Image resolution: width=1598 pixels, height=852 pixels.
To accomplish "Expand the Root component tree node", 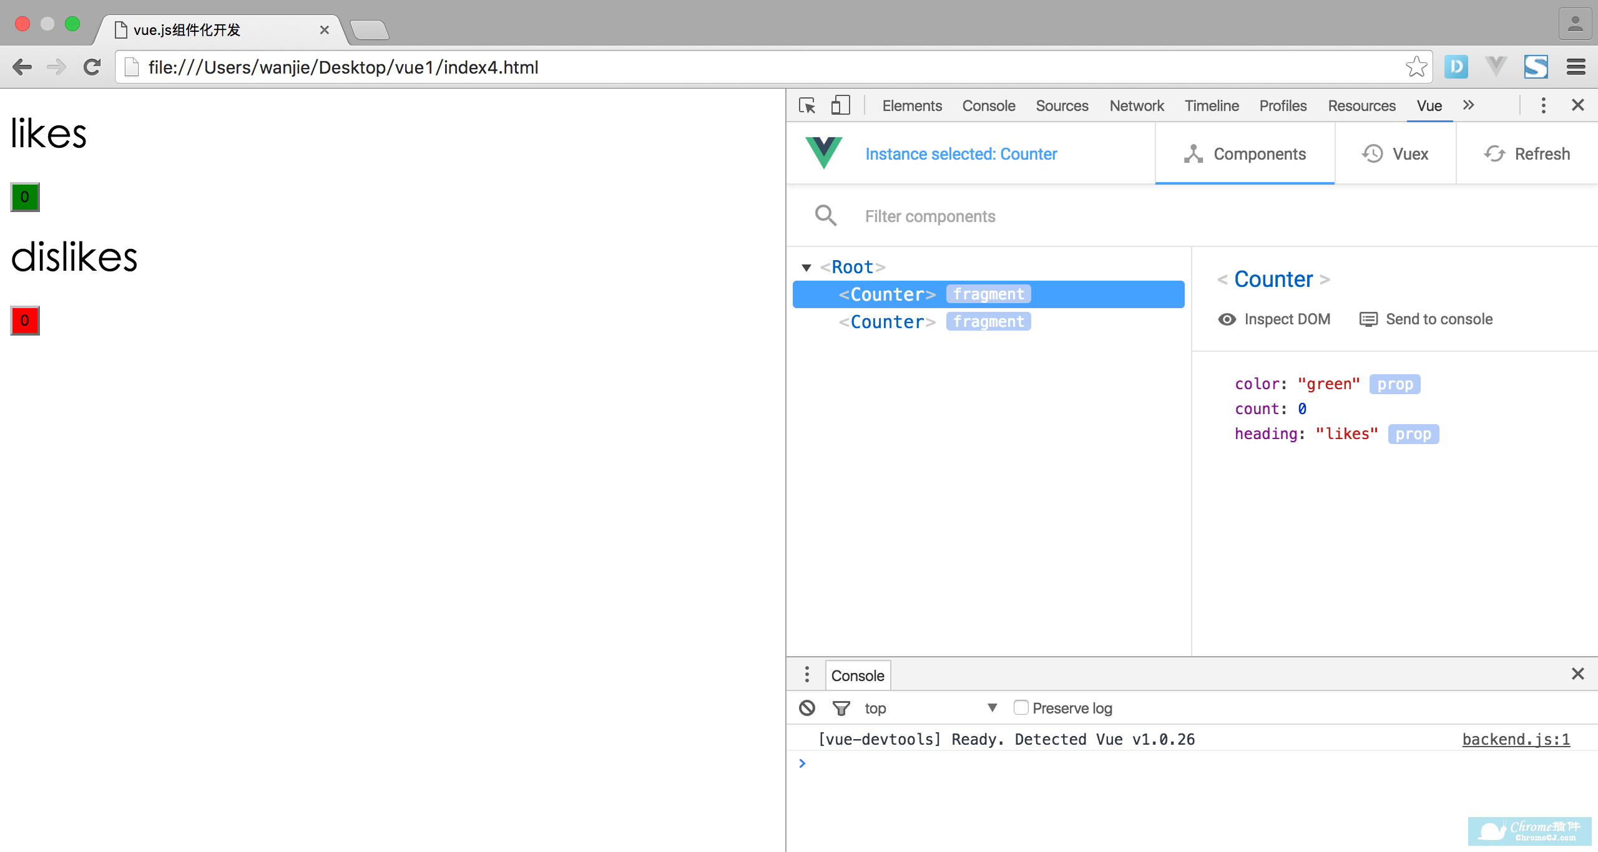I will point(806,266).
